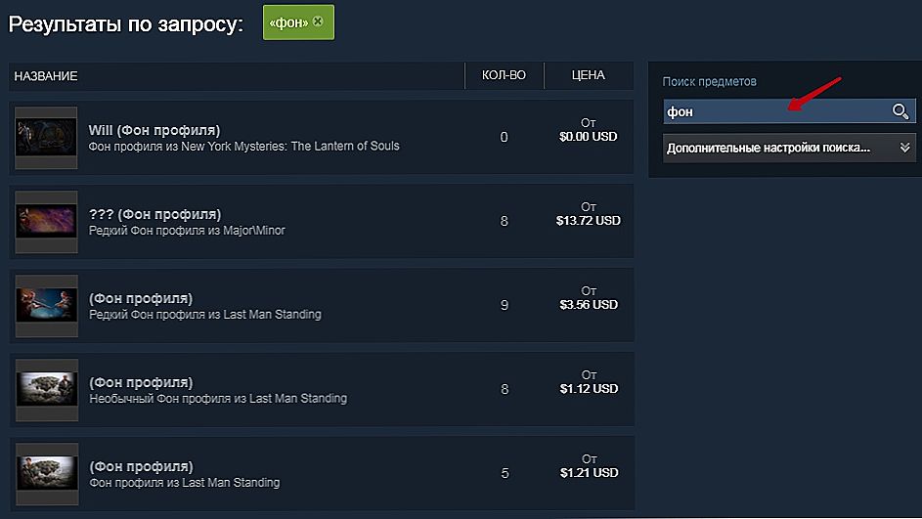Click the magnifying glass search icon

(x=900, y=111)
